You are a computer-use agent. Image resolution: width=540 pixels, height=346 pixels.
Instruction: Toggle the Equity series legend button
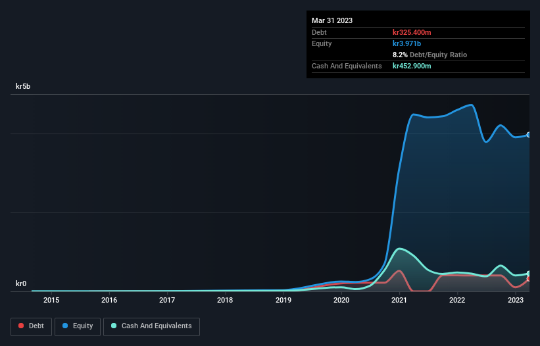click(78, 326)
